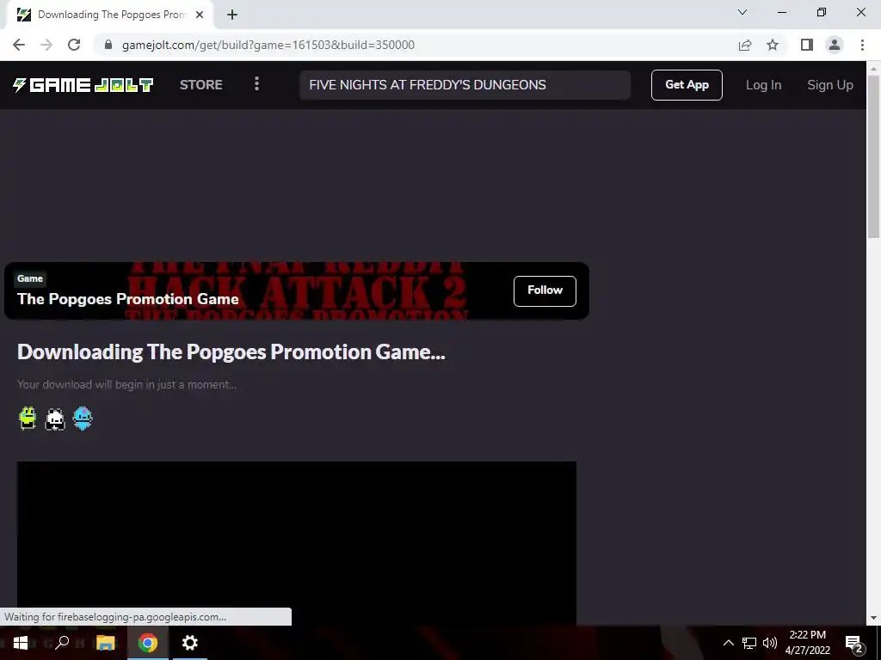Click the black media area below the icons
Image resolution: width=881 pixels, height=660 pixels.
pos(297,543)
